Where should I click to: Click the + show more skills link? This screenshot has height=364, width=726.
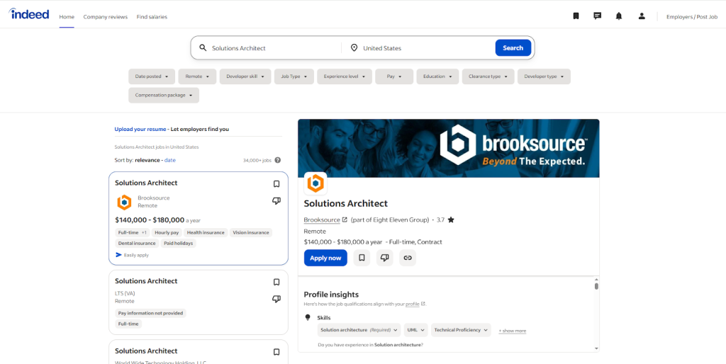tap(512, 331)
